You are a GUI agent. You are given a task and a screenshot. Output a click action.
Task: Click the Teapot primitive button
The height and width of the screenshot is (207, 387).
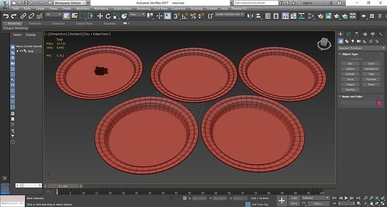pos(350,84)
